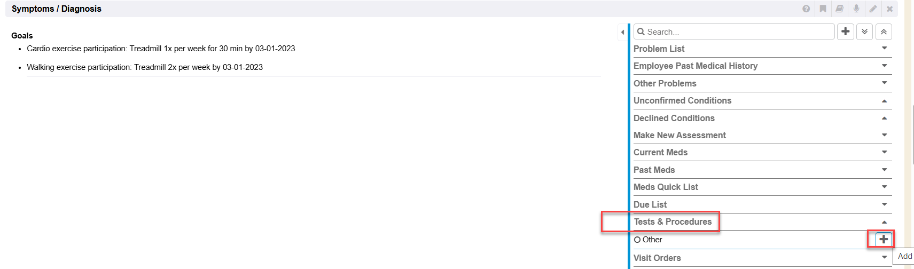This screenshot has width=914, height=269.
Task: Click the help question mark icon
Action: [806, 9]
